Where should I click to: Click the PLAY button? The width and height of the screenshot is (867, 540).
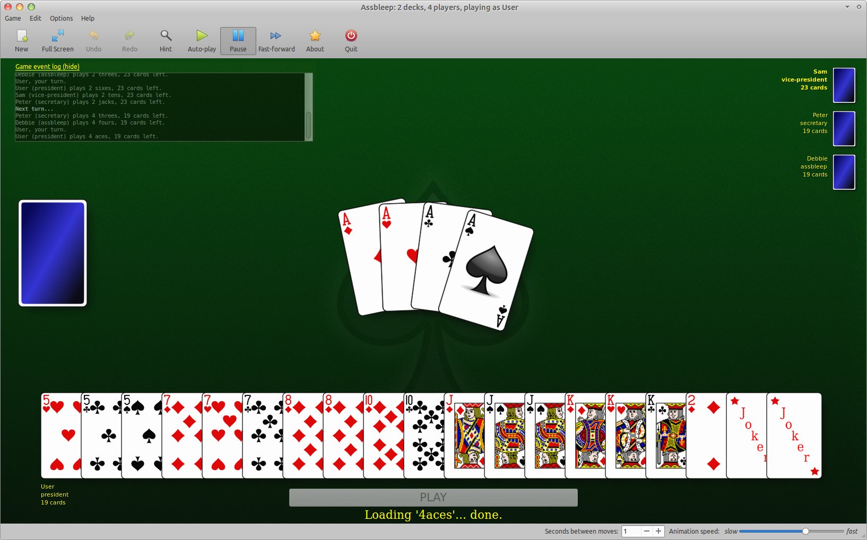433,497
